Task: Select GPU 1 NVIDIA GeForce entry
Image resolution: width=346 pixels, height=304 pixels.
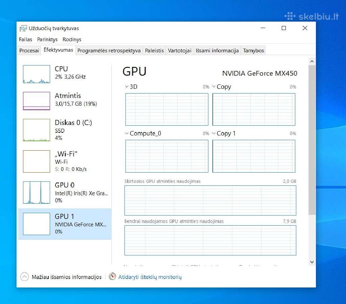Action: tap(65, 224)
